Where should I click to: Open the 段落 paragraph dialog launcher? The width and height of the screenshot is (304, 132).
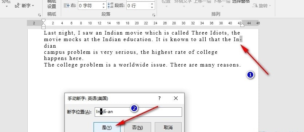click(x=154, y=15)
